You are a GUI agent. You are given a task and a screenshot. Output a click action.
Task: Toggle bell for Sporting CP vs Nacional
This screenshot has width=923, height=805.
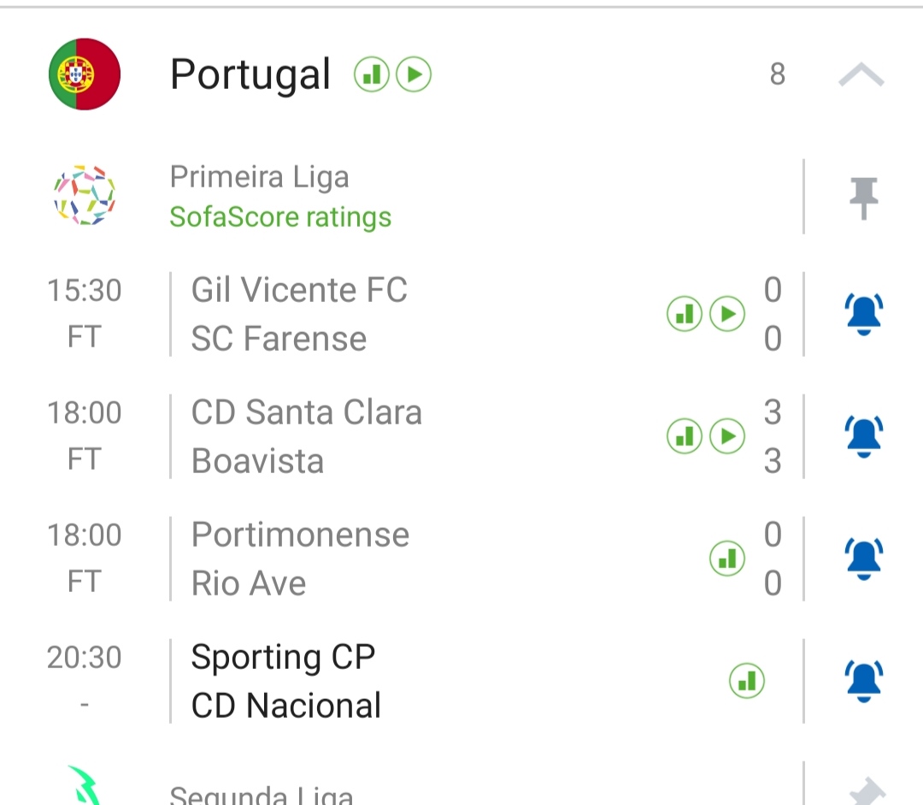(863, 681)
